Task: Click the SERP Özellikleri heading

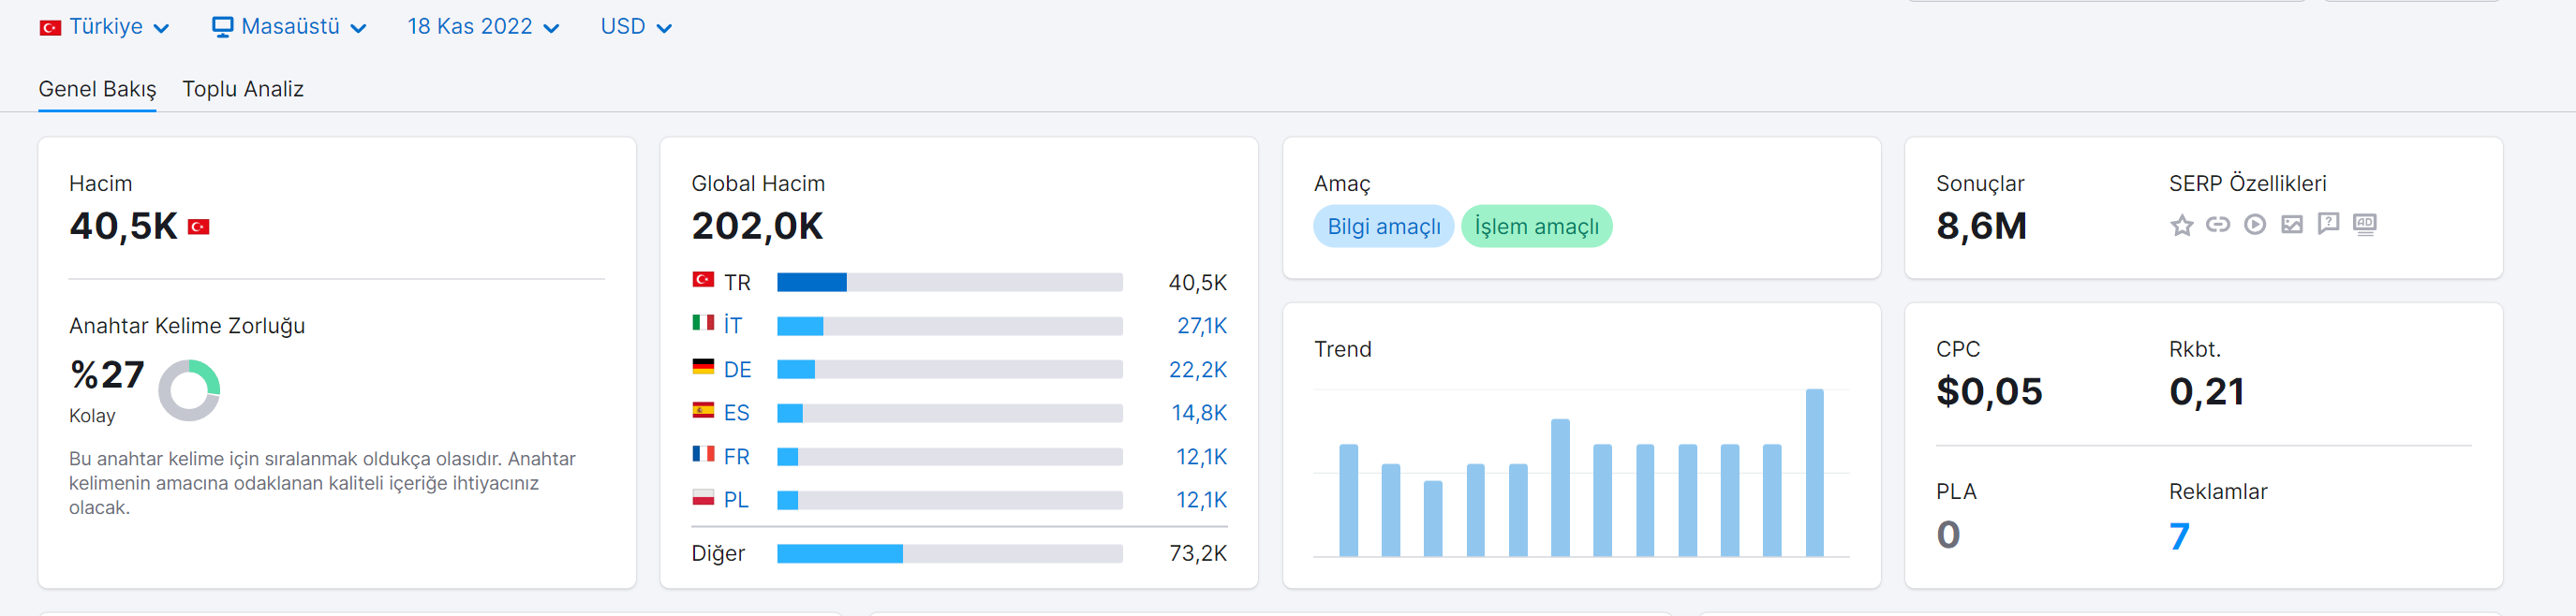Action: click(2247, 184)
